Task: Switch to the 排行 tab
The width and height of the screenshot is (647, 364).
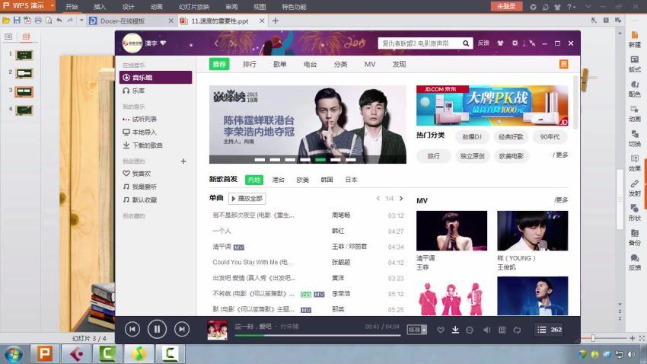Action: click(249, 64)
